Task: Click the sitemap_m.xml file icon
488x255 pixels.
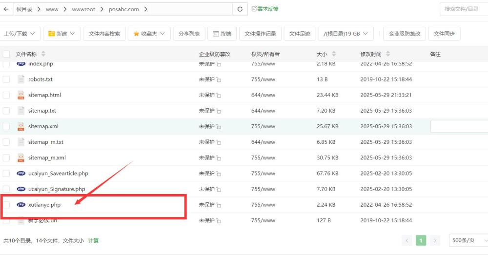Action: [21, 157]
